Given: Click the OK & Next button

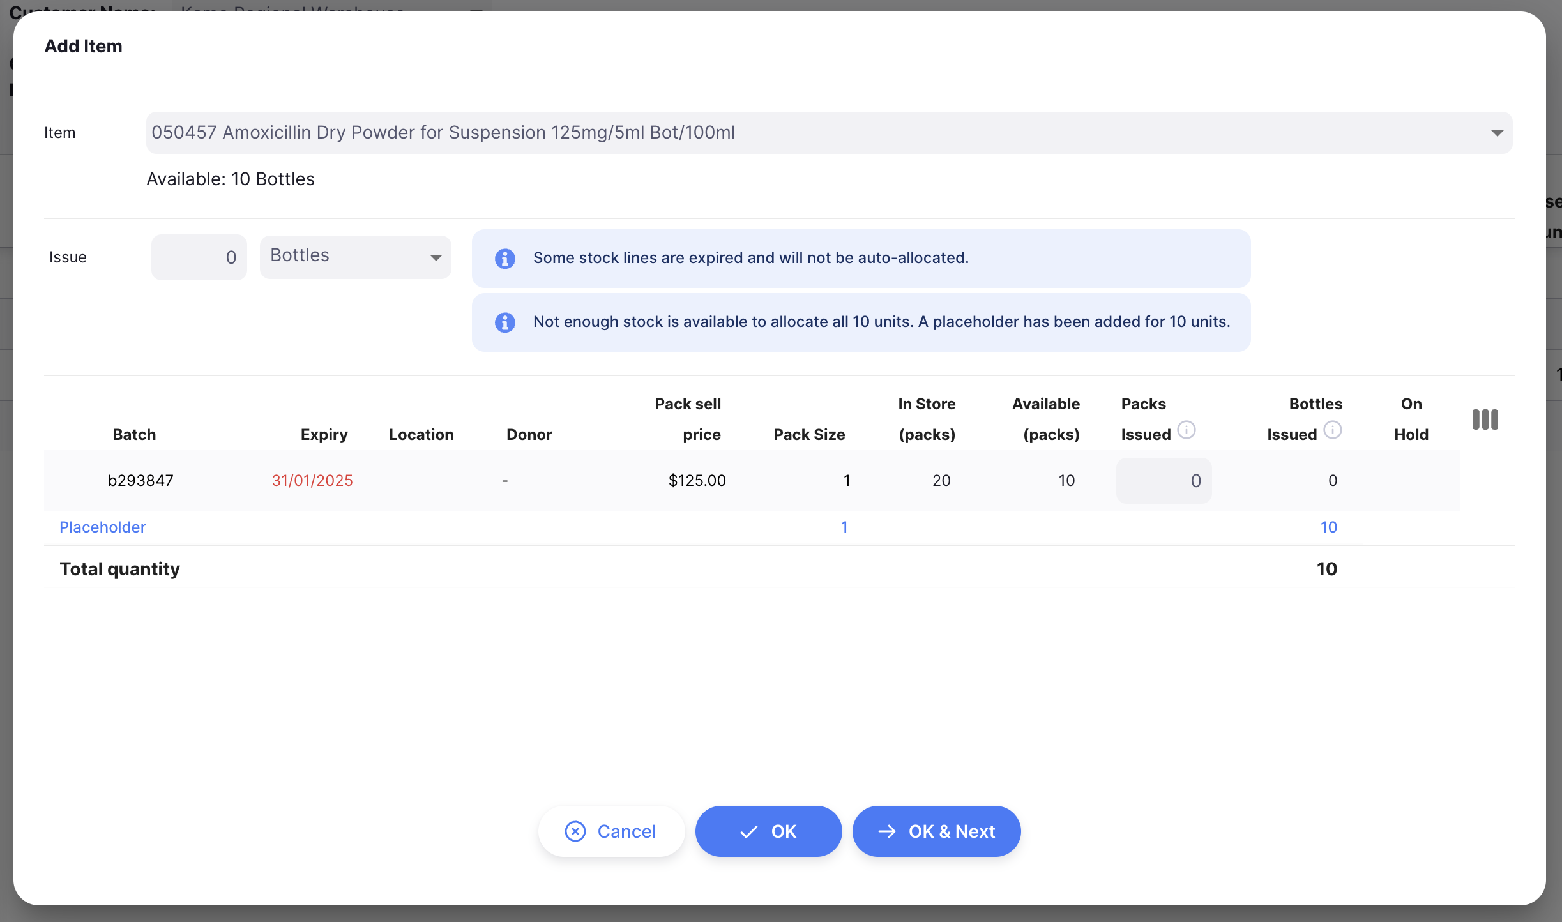Looking at the screenshot, I should [x=936, y=831].
